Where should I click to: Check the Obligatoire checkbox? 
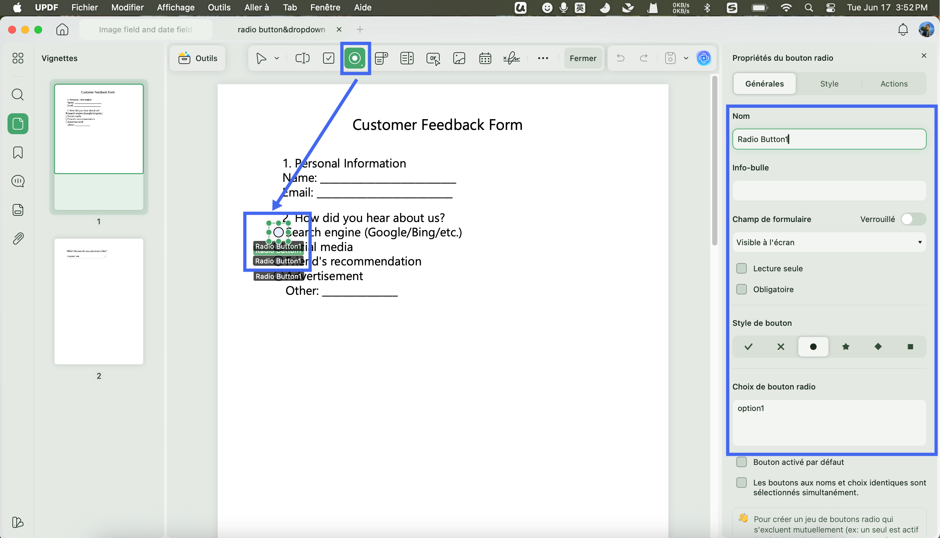[x=741, y=289]
